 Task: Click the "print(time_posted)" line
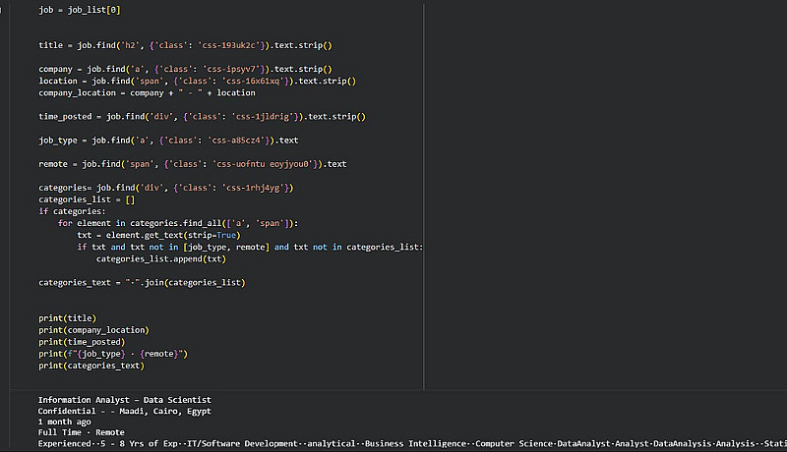(82, 342)
